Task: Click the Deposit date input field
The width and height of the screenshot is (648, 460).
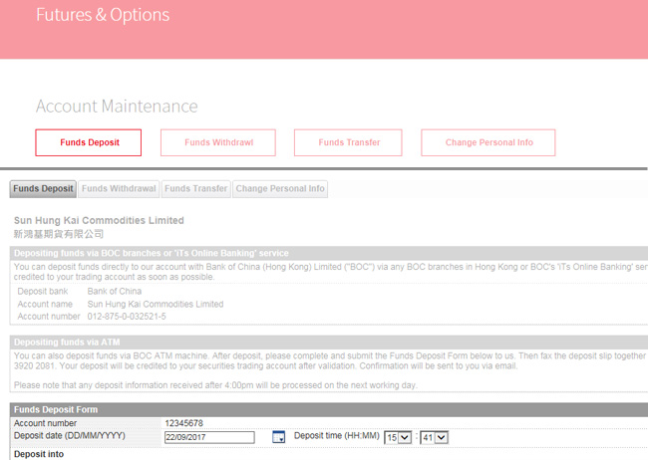Action: point(209,437)
